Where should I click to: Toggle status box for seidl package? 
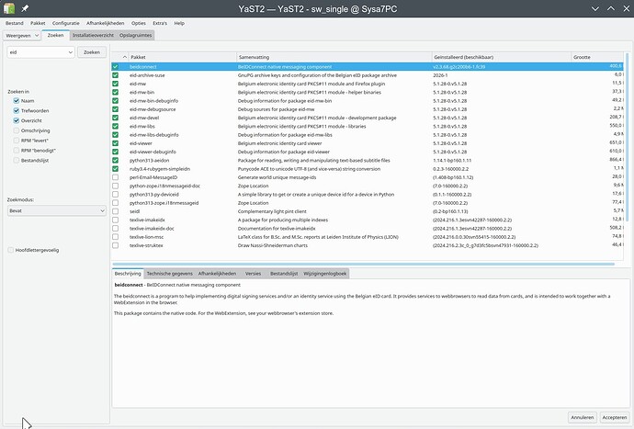(115, 211)
